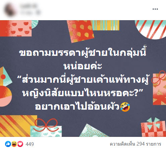This screenshot has height=150, width=166.
Task: Click the quoted line ส่วนมากนี่ผู้ชายเค้าแพ้ทางผู้
Action: 84,79
